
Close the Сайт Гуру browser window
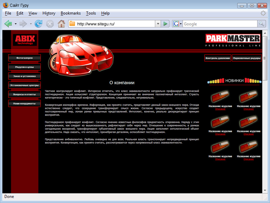(262, 6)
